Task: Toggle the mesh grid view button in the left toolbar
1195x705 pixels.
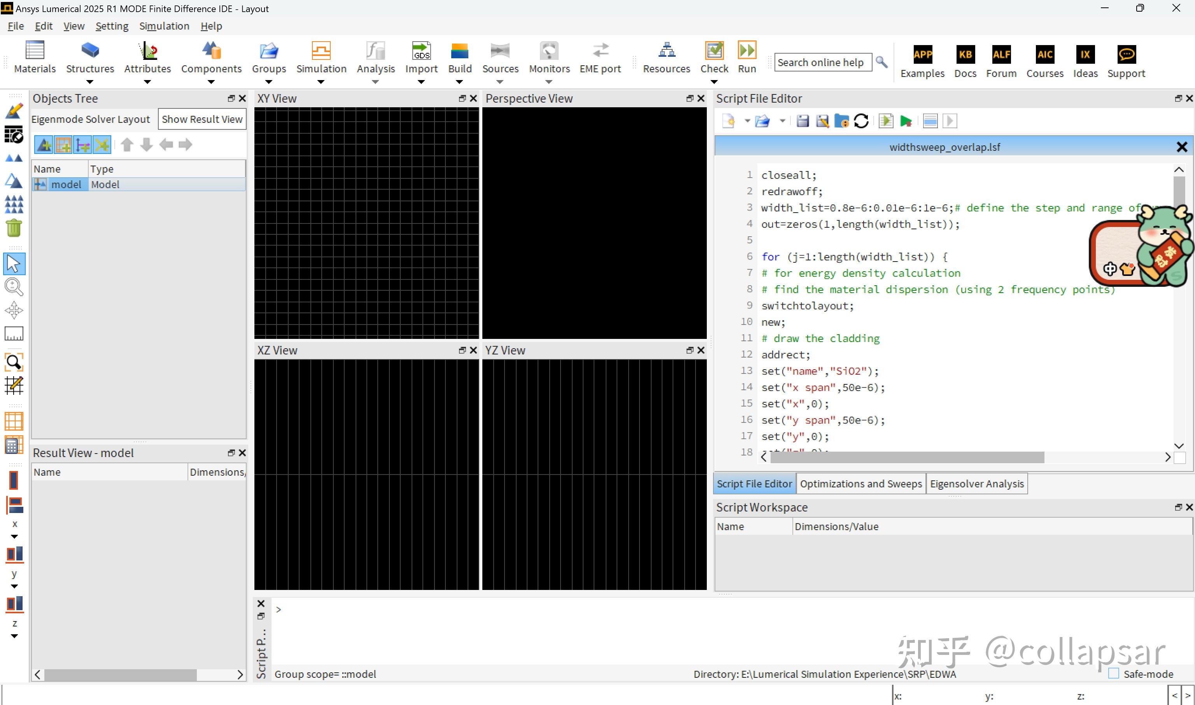Action: [14, 421]
